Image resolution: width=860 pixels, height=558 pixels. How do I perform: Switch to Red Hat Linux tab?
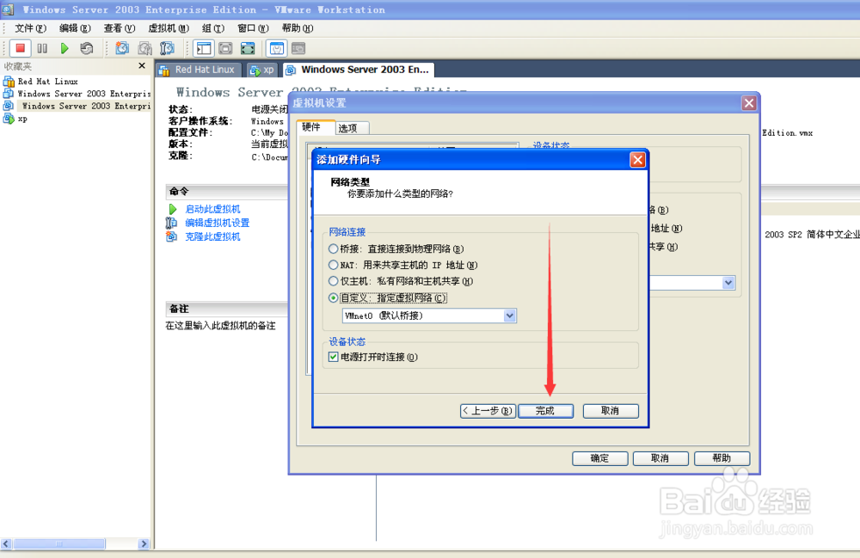(x=198, y=70)
